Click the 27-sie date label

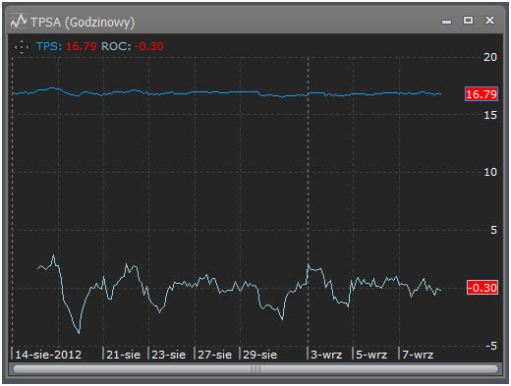click(x=214, y=355)
